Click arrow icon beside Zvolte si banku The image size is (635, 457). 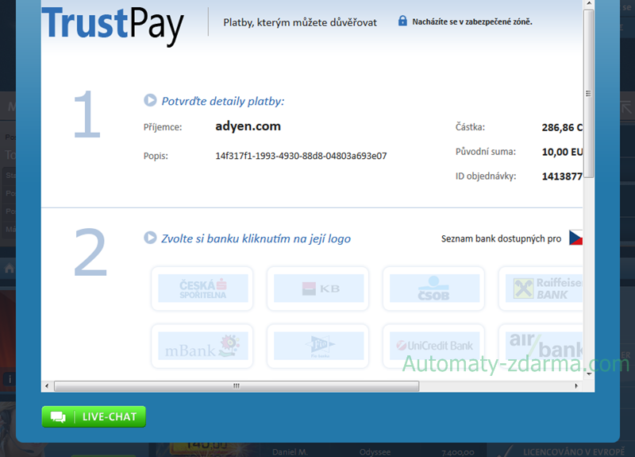pos(150,238)
